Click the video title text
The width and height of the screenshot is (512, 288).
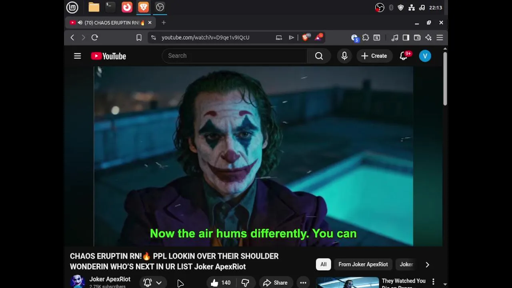coord(174,261)
